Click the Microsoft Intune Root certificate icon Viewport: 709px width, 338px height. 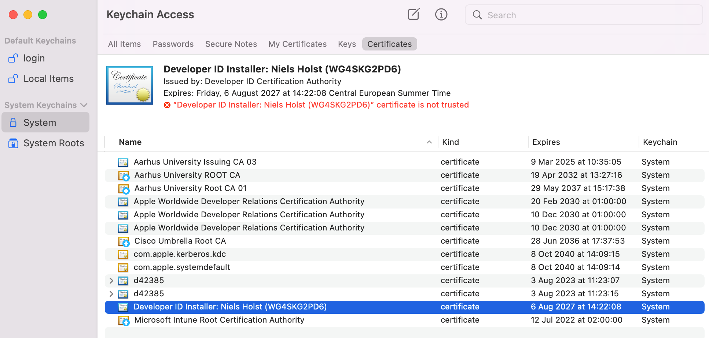[124, 320]
